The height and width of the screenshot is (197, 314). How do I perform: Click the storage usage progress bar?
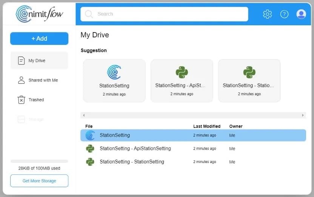pyautogui.click(x=39, y=161)
